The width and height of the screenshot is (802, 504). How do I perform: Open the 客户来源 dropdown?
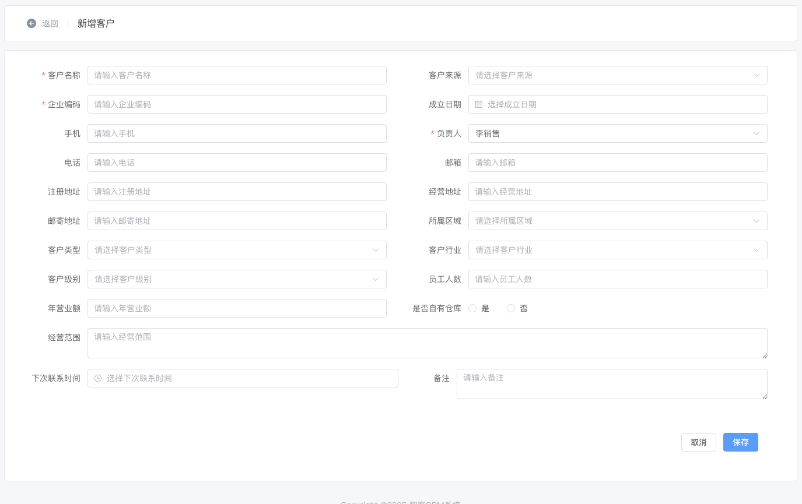pyautogui.click(x=617, y=75)
